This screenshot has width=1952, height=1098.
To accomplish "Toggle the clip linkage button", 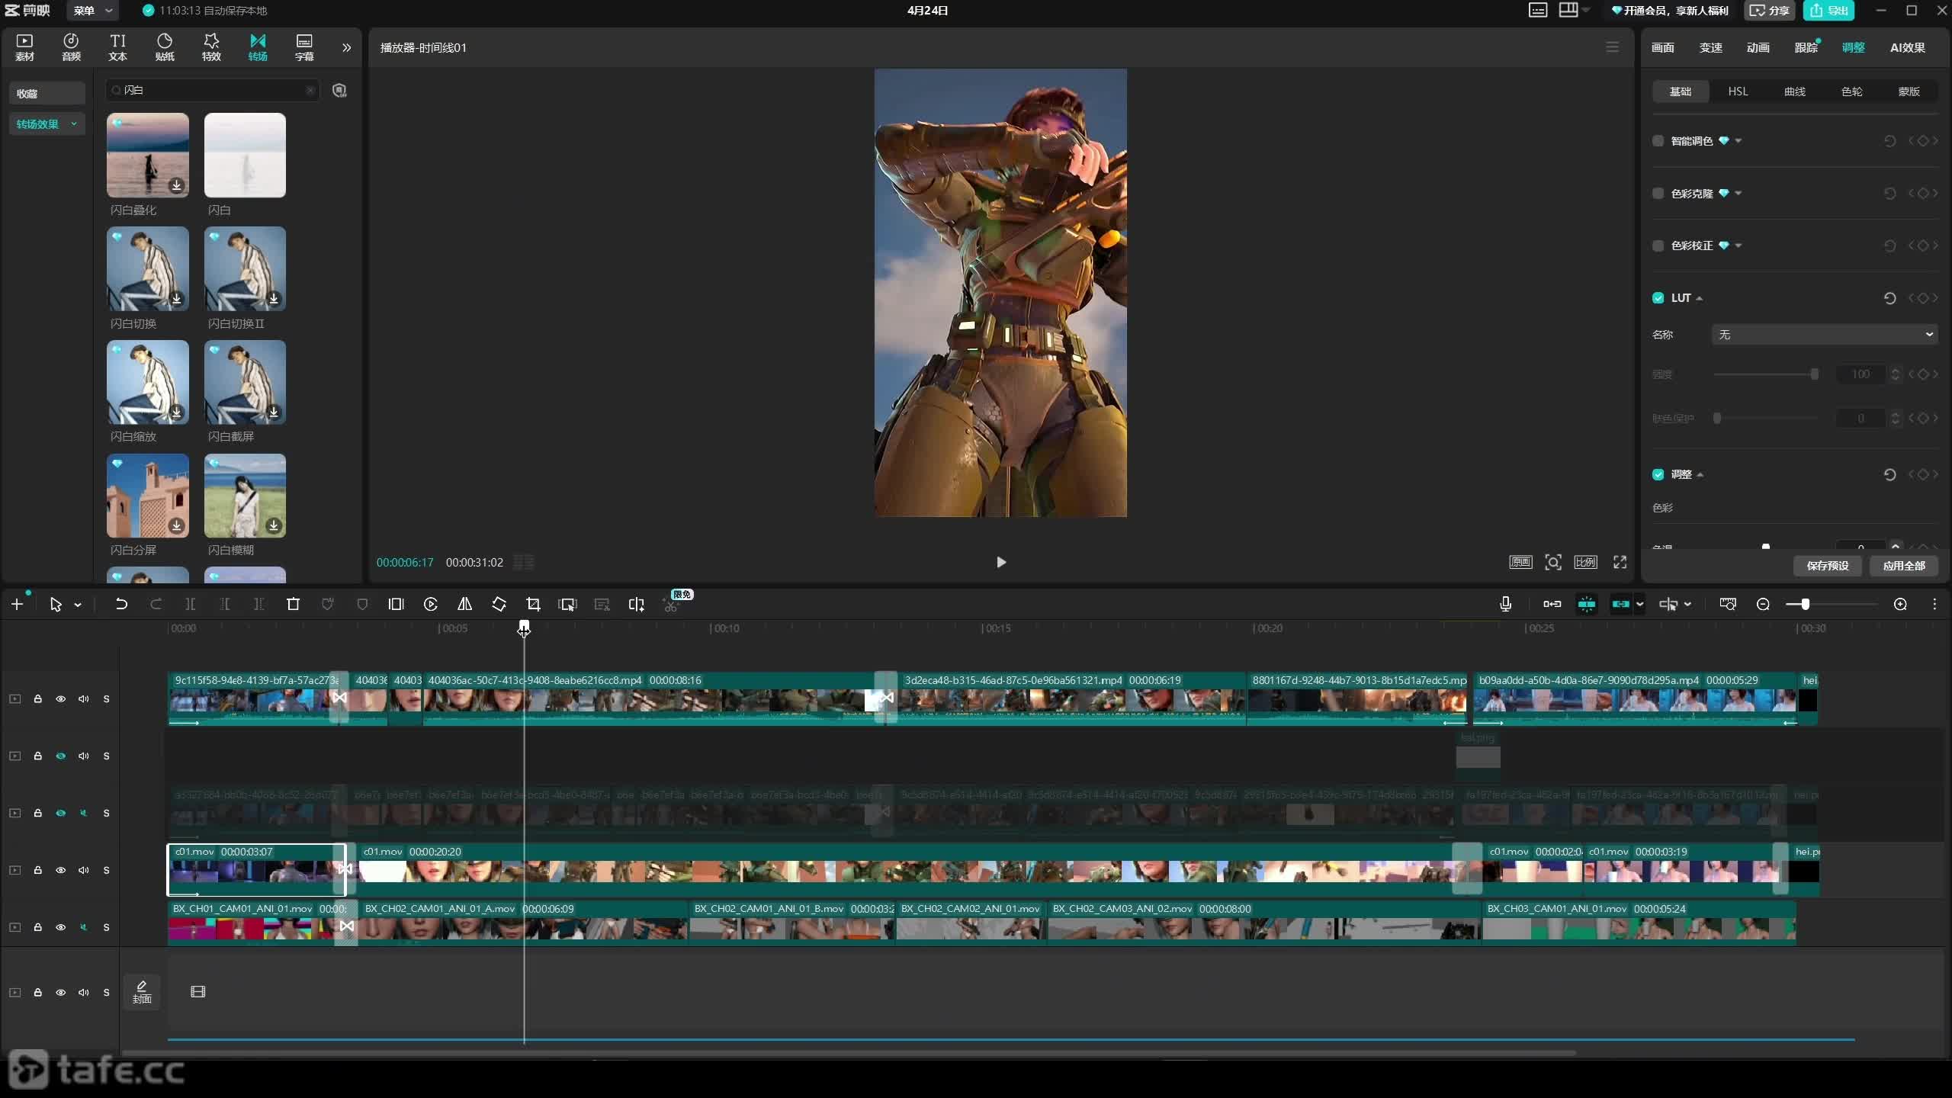I will point(1620,604).
